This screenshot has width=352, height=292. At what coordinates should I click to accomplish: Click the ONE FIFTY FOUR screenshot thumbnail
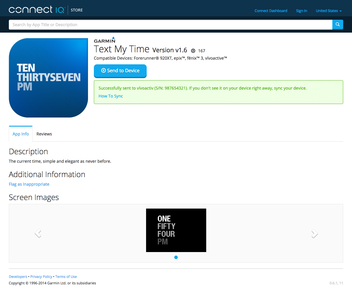[176, 230]
